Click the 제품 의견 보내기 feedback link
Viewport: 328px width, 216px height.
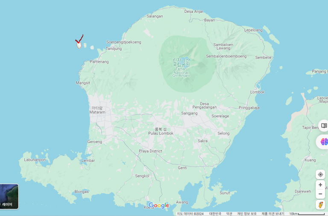point(272,214)
